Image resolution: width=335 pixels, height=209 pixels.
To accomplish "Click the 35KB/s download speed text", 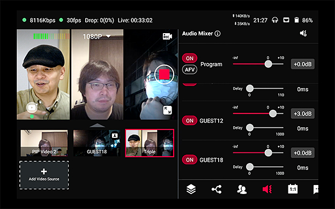I will click(x=242, y=24).
